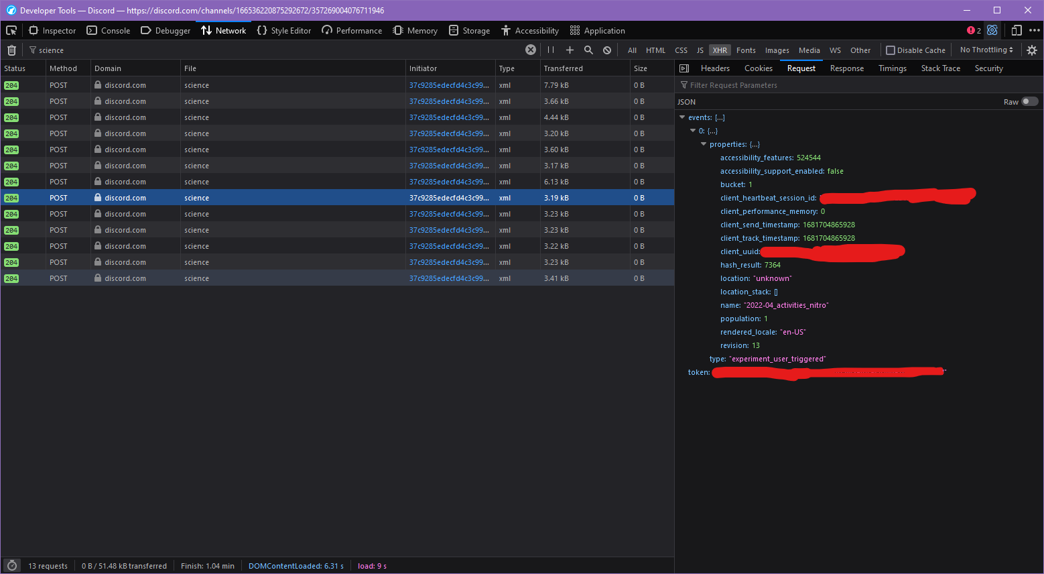
Task: Toggle Raw view of the JSON payload
Action: (1033, 101)
